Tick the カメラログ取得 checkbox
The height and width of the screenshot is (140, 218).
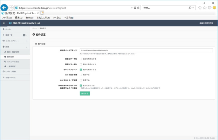coord(81,75)
